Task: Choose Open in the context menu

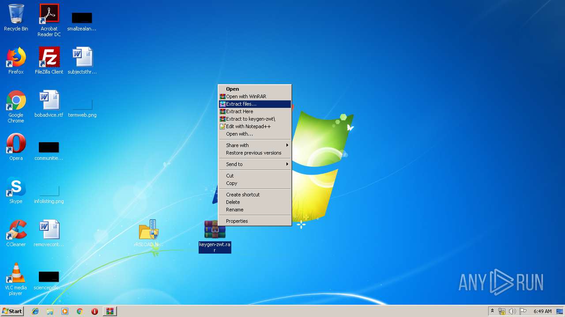Action: [255, 89]
